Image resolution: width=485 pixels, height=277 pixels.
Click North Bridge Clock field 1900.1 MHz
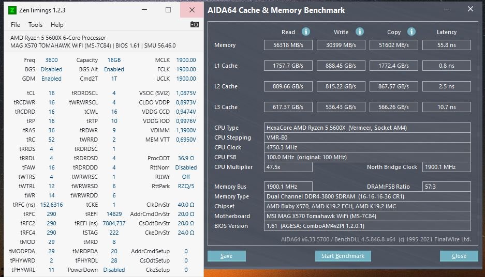click(447, 167)
